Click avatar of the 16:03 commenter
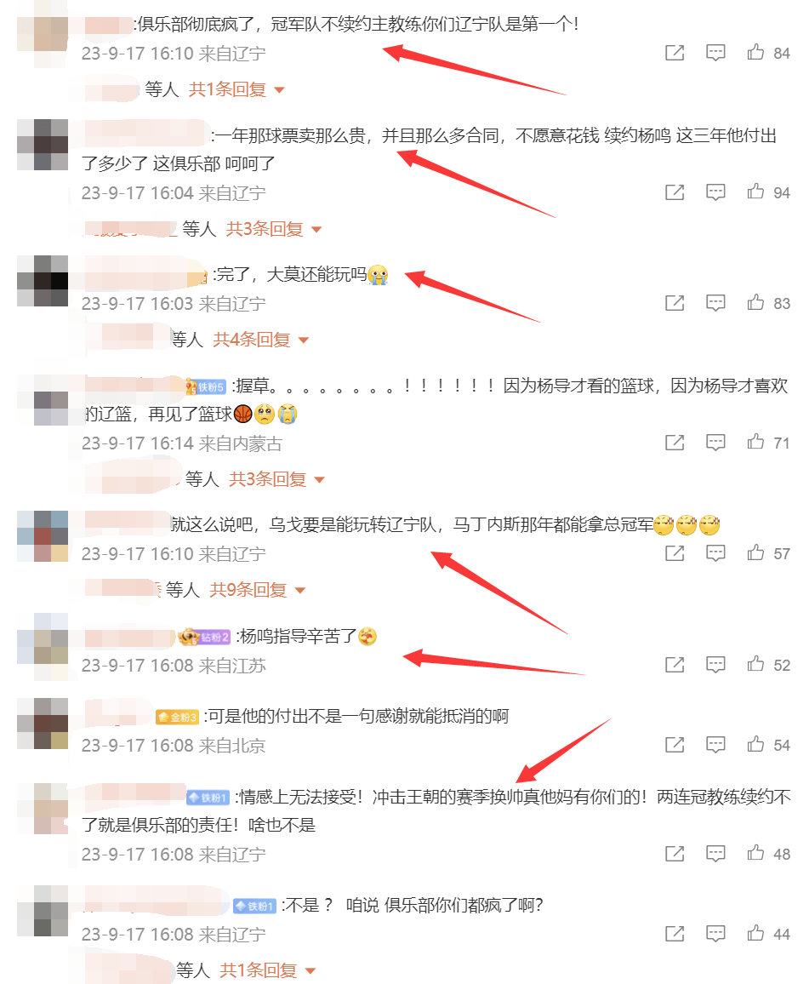 pyautogui.click(x=43, y=281)
